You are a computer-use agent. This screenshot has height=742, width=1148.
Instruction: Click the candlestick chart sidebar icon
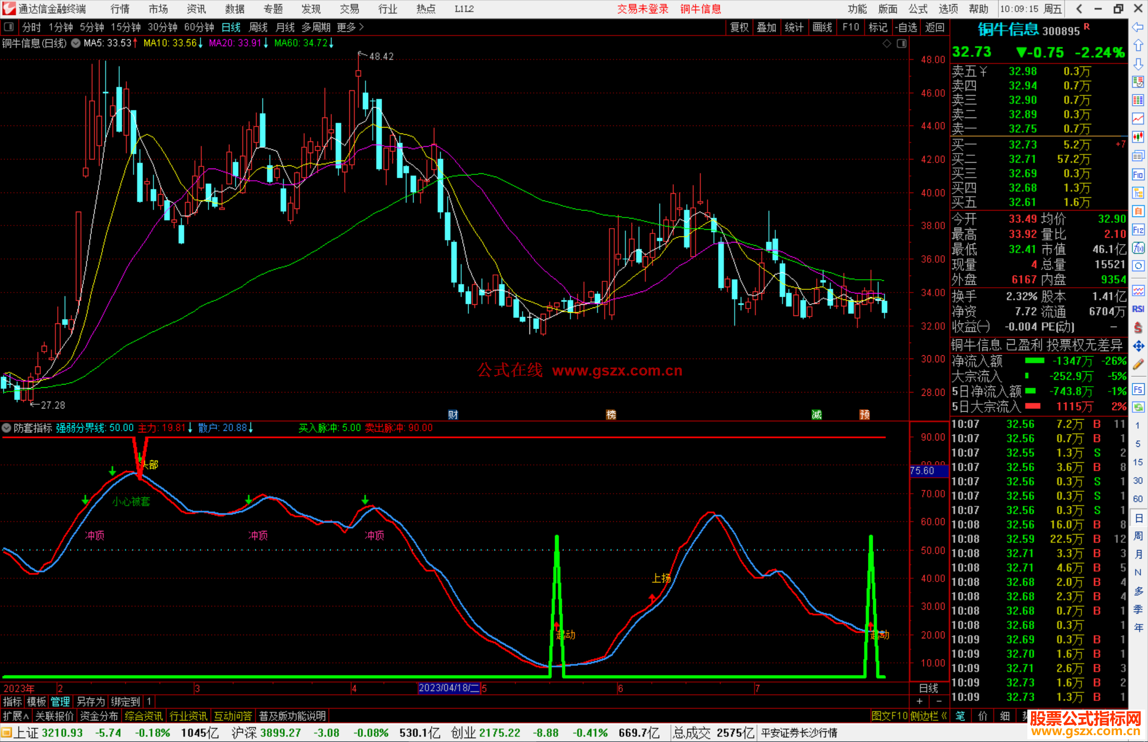point(1138,137)
